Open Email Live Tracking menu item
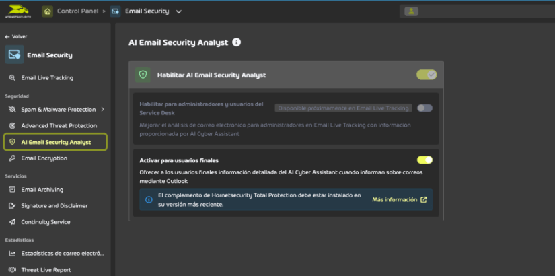Viewport: 555px width, 276px height. coord(47,77)
